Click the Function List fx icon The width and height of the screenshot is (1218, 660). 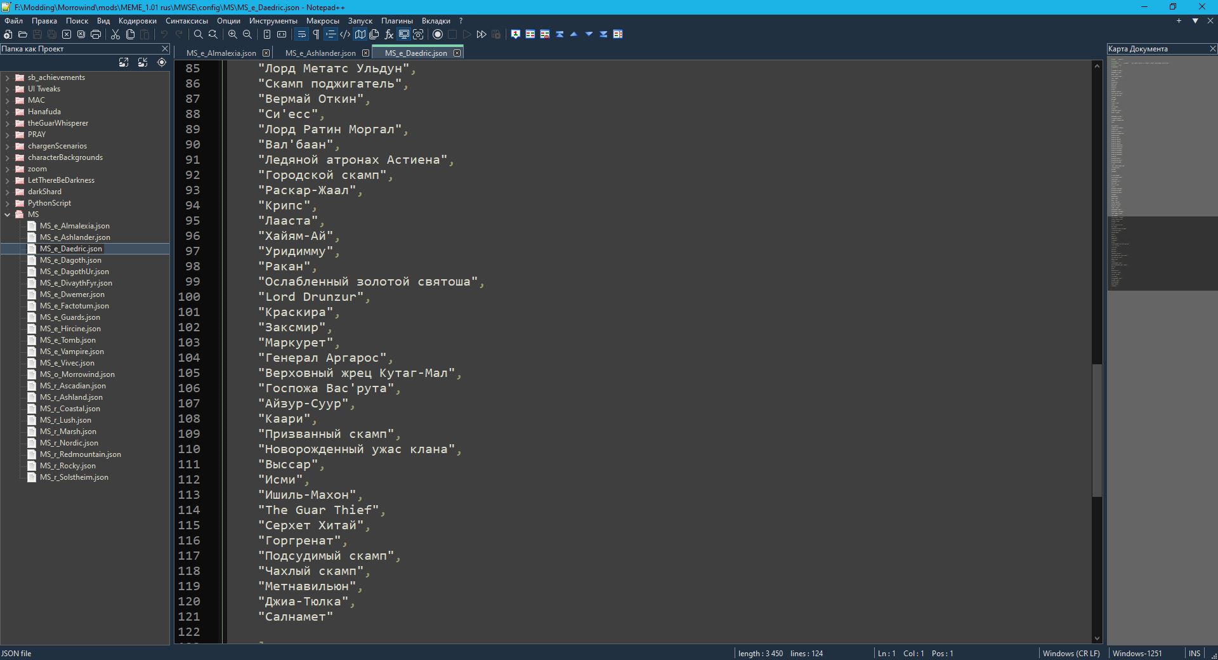click(389, 34)
